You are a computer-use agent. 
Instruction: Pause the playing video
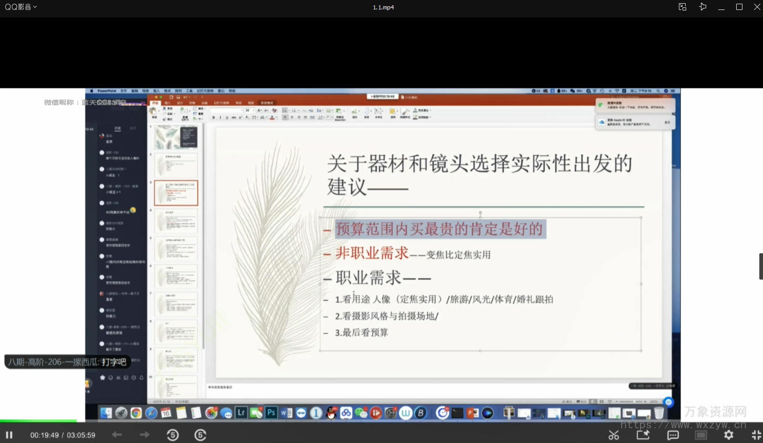(9, 435)
